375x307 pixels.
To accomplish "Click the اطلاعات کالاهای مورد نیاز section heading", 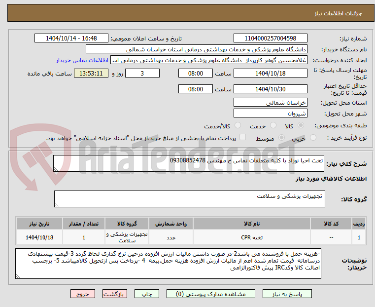I will (331, 179).
